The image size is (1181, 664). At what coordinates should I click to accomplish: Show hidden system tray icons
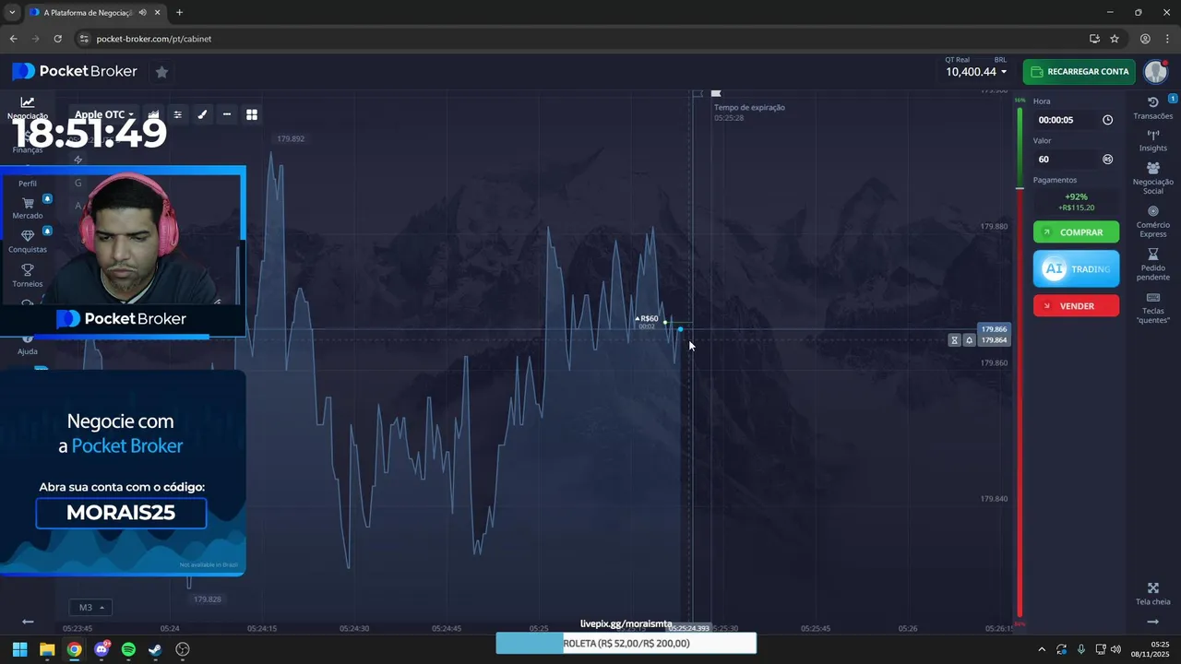[1042, 649]
